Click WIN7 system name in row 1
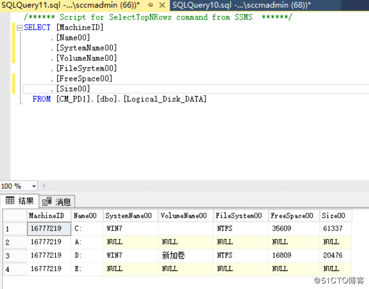369x289 pixels. click(130, 229)
